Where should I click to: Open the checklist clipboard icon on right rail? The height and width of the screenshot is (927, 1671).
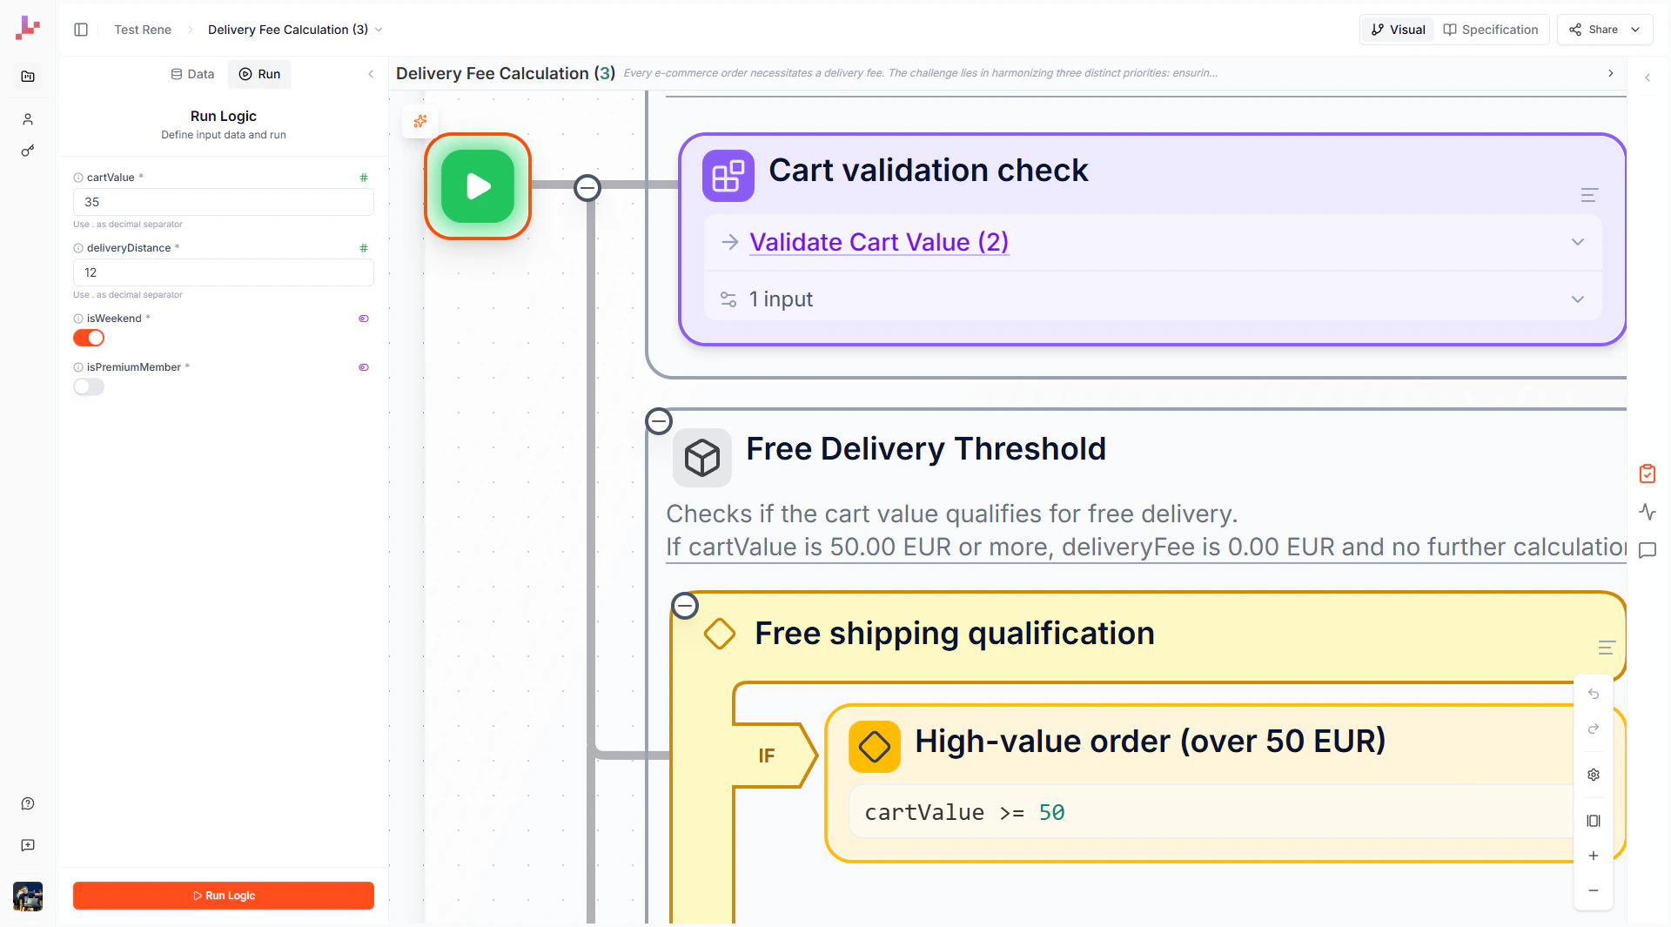(x=1648, y=474)
